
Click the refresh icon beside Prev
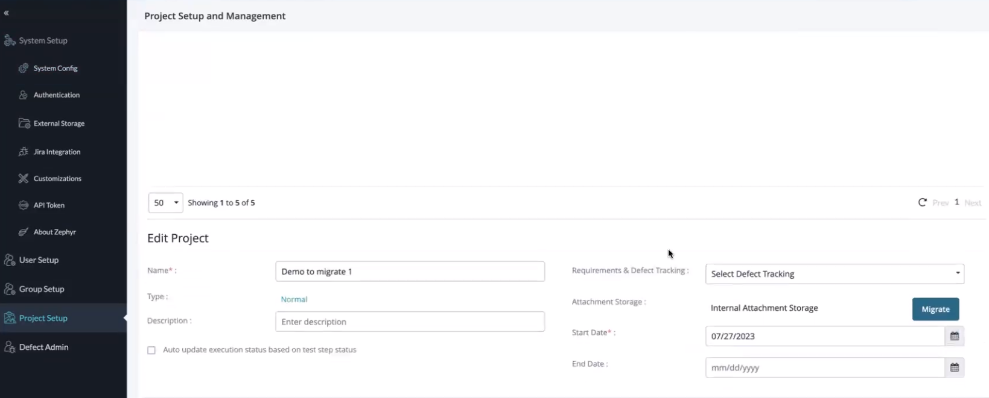[x=922, y=203]
